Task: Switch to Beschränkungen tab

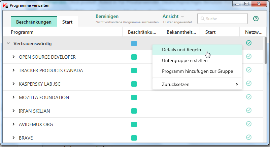Action: click(34, 22)
